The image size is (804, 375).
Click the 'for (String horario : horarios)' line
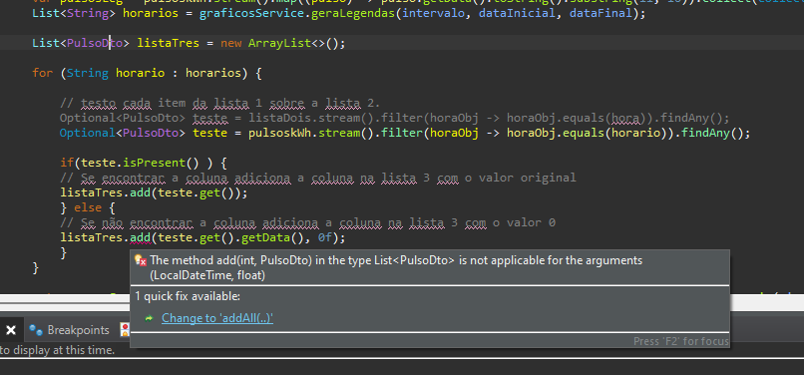tap(148, 73)
